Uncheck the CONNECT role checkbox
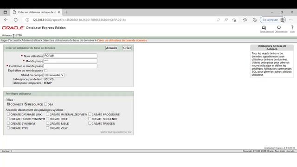Image resolution: width=297 pixels, height=167 pixels. click(8, 104)
